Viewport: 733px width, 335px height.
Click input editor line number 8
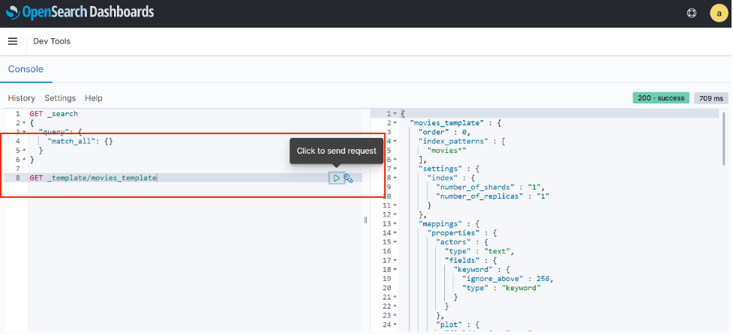tap(17, 178)
